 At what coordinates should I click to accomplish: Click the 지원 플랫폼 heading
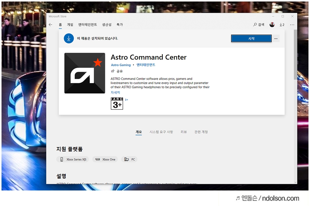pyautogui.click(x=69, y=149)
